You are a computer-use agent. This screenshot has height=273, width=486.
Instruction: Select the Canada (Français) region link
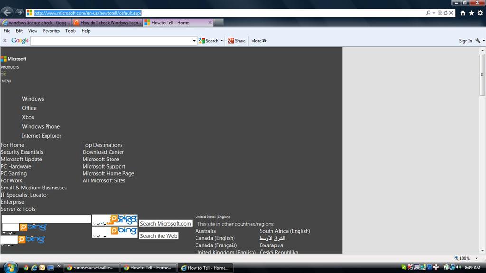point(216,245)
